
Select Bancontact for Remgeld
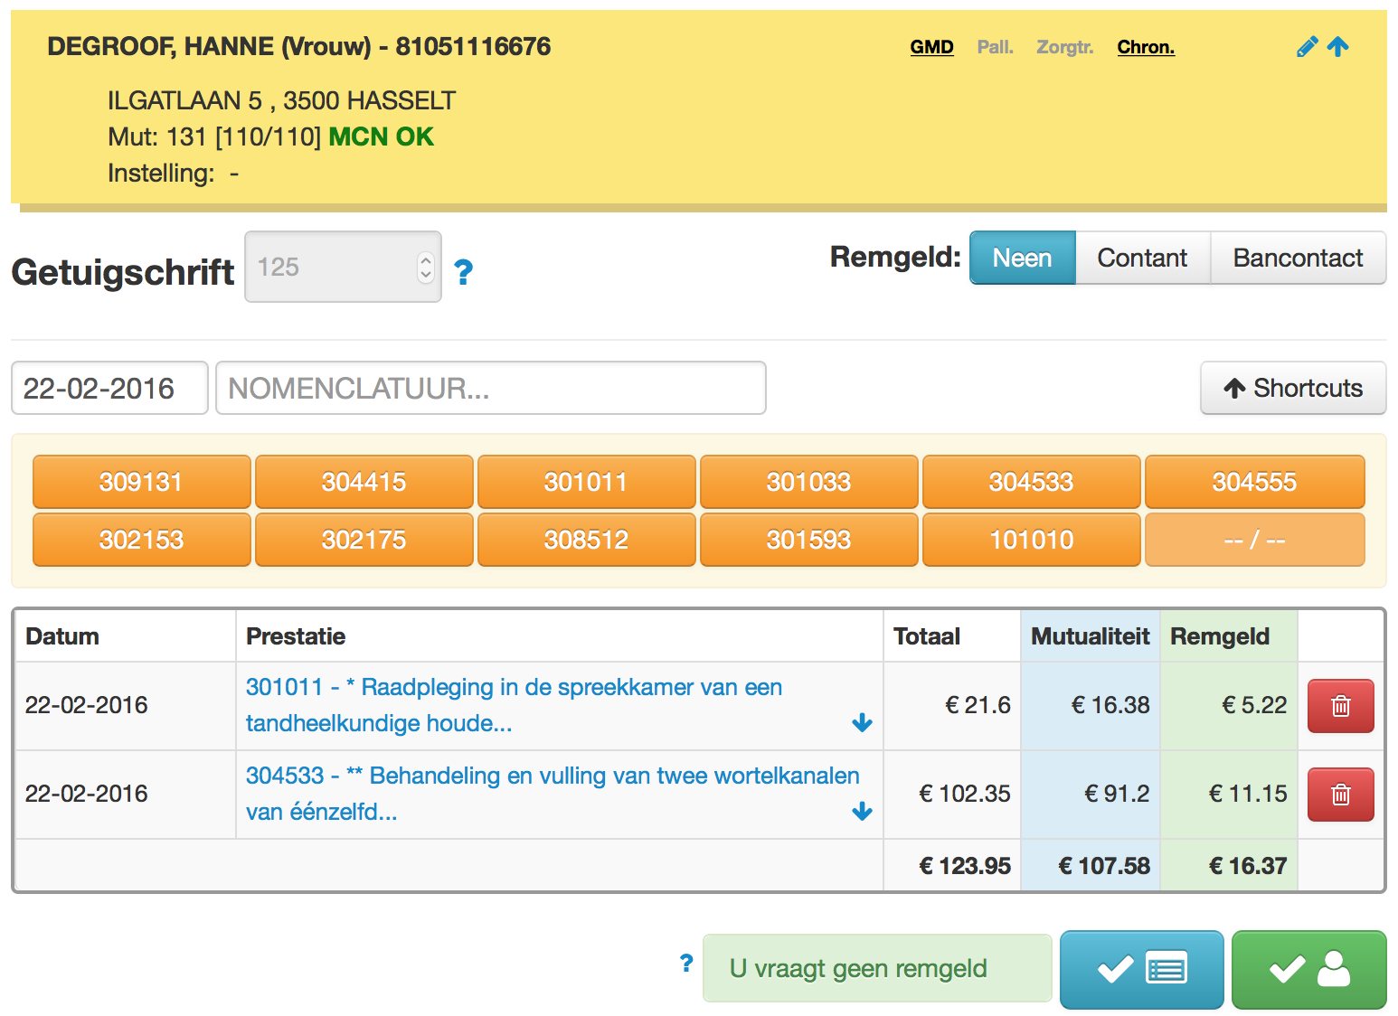(1298, 258)
